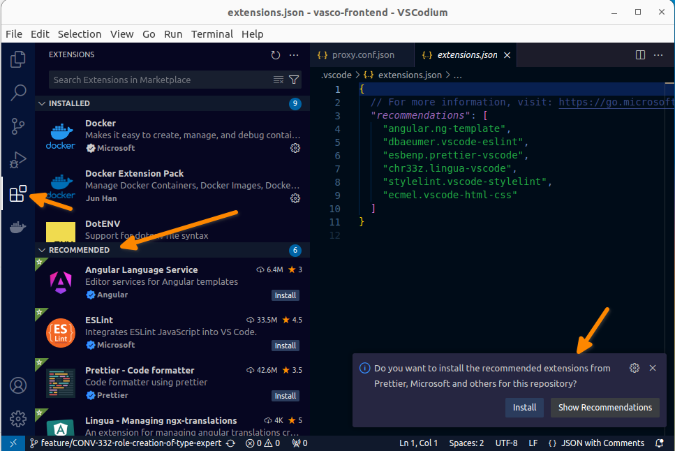Open the Explorer view in the activity bar
The image size is (675, 451).
point(17,60)
